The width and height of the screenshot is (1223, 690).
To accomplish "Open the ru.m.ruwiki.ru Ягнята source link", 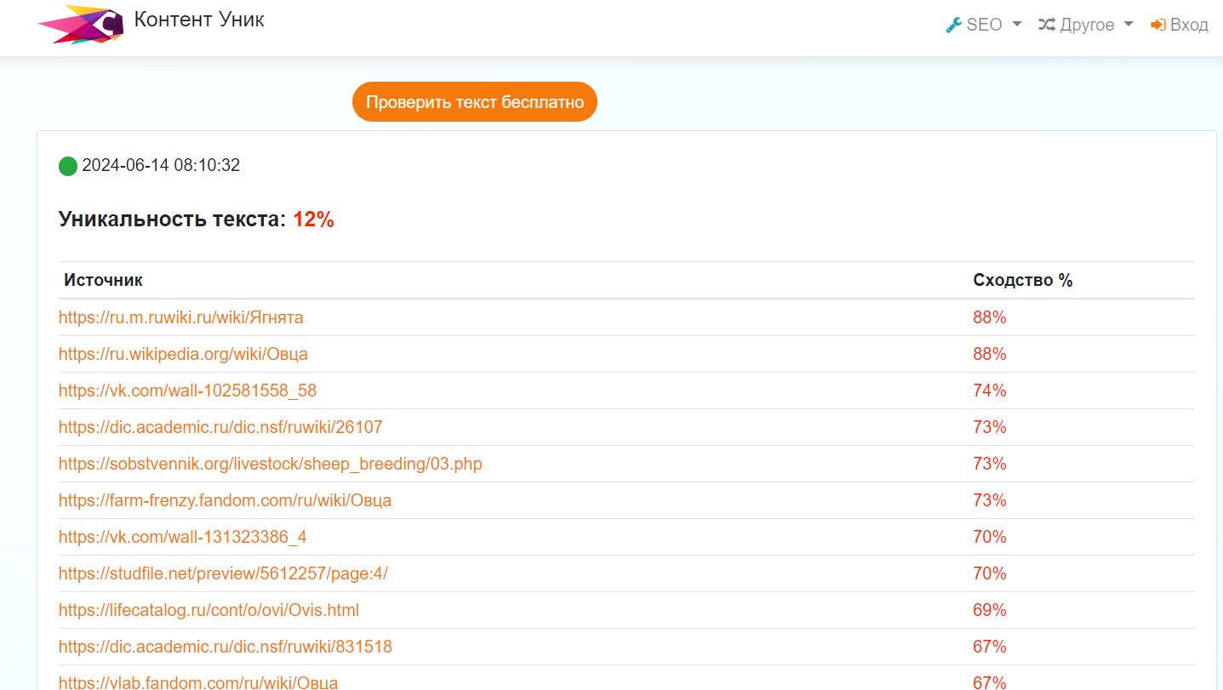I will [x=181, y=317].
